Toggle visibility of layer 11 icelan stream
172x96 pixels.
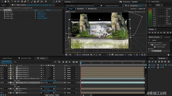click(1, 79)
